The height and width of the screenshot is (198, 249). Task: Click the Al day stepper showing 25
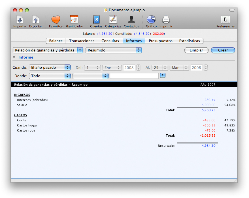pos(160,68)
